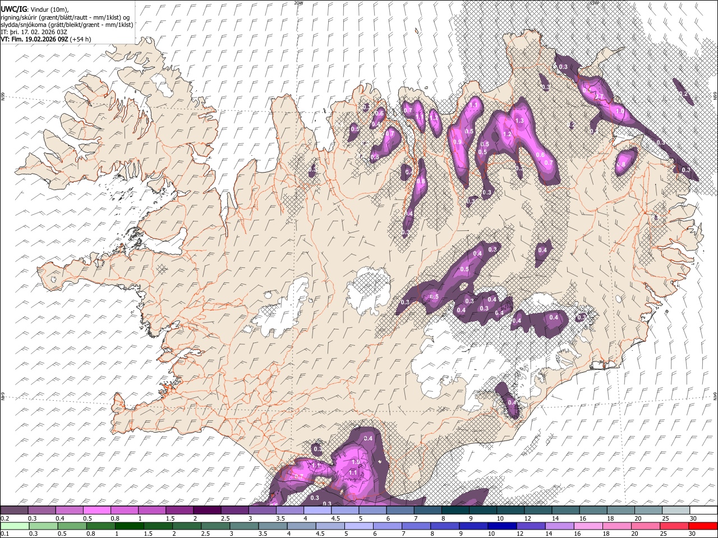
Task: Pick upper legend dark teal swatch starting at 8
Action: coord(455,511)
